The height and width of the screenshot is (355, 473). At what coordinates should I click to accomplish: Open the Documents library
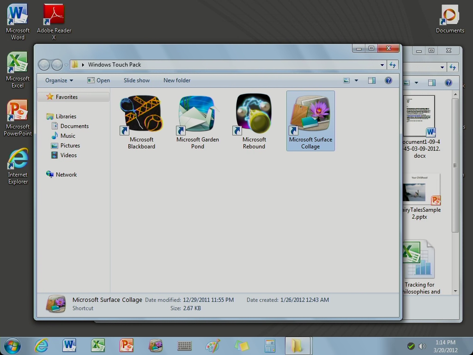70,126
